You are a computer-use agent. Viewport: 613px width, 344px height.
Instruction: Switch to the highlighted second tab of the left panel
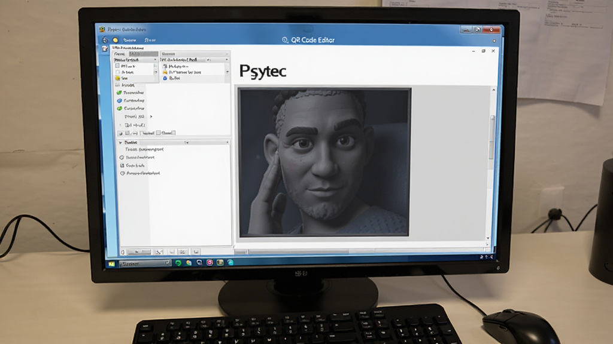[x=144, y=54]
